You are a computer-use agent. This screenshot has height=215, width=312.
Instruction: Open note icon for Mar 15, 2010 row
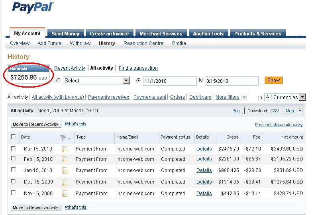pyautogui.click(x=65, y=149)
